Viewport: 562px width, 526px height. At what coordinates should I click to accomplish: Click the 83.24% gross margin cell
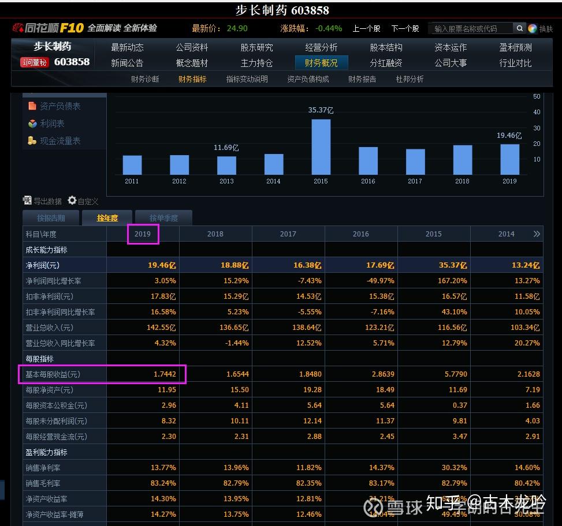[x=163, y=483]
